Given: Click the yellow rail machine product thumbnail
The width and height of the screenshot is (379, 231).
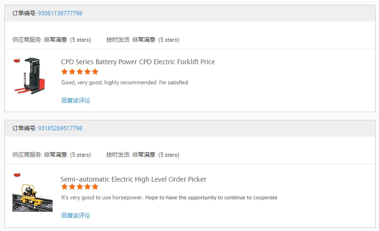Looking at the screenshot, I should (33, 197).
